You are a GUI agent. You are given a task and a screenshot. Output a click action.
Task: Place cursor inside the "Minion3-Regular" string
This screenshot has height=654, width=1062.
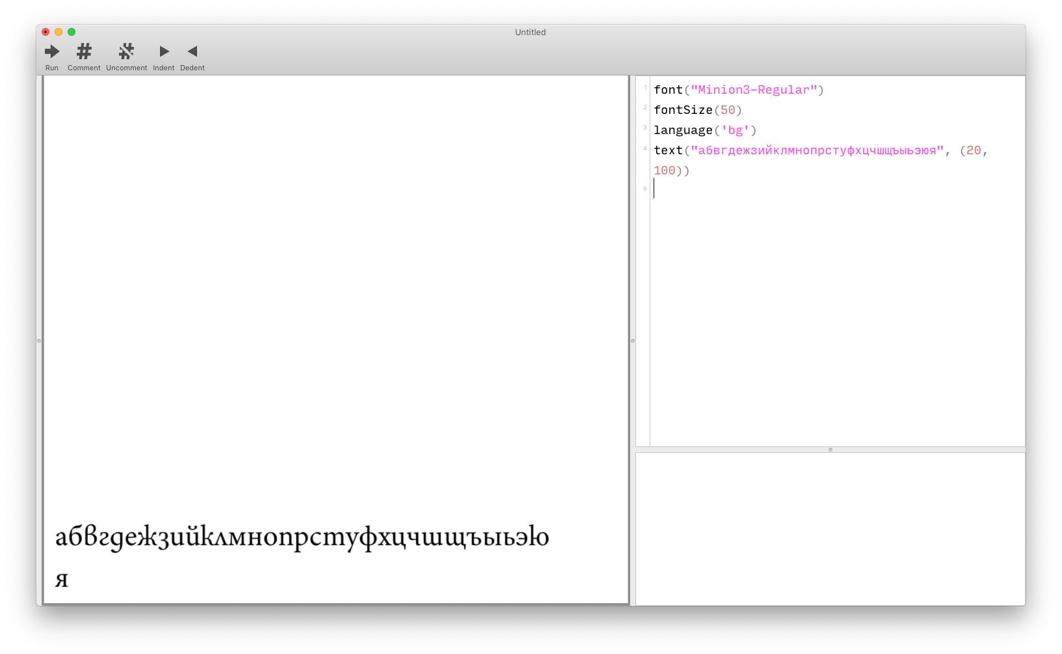[754, 90]
